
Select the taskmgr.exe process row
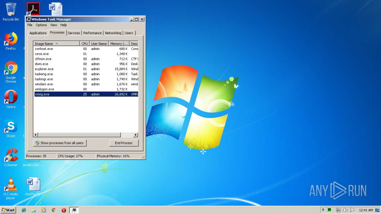86,79
